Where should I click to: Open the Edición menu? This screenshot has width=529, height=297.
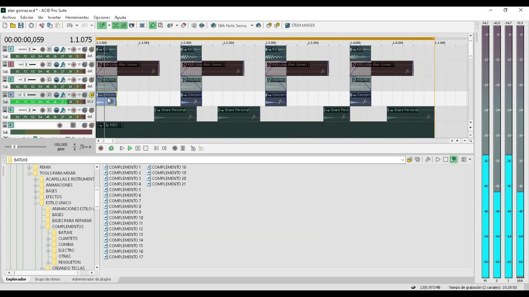coord(27,17)
